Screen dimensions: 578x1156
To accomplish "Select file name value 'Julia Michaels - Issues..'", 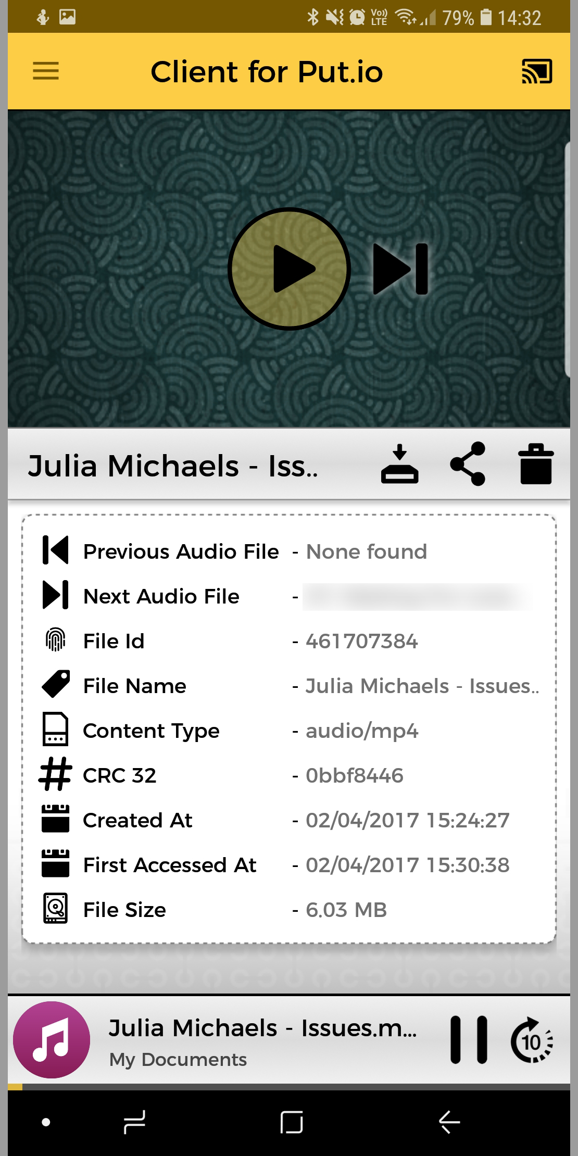I will 422,686.
